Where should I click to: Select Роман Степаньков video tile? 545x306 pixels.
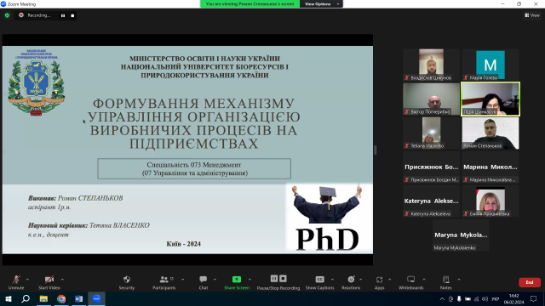coord(490,133)
